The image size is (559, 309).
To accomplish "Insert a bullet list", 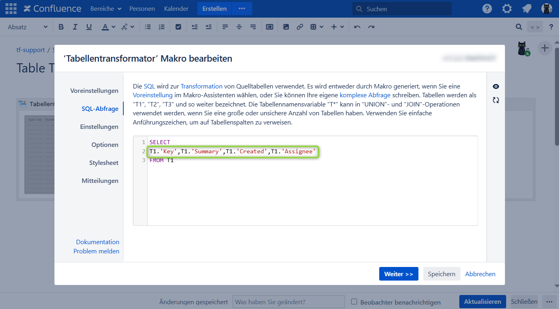I will [x=148, y=27].
